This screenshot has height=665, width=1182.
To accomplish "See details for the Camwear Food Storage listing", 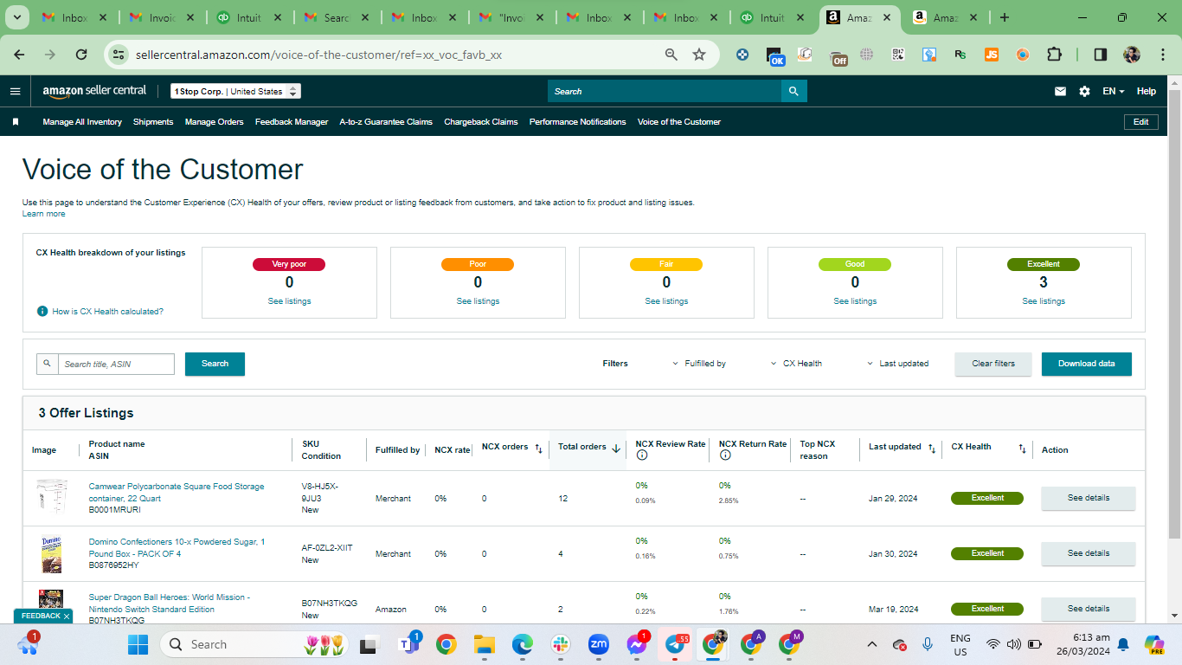I will pos(1089,498).
